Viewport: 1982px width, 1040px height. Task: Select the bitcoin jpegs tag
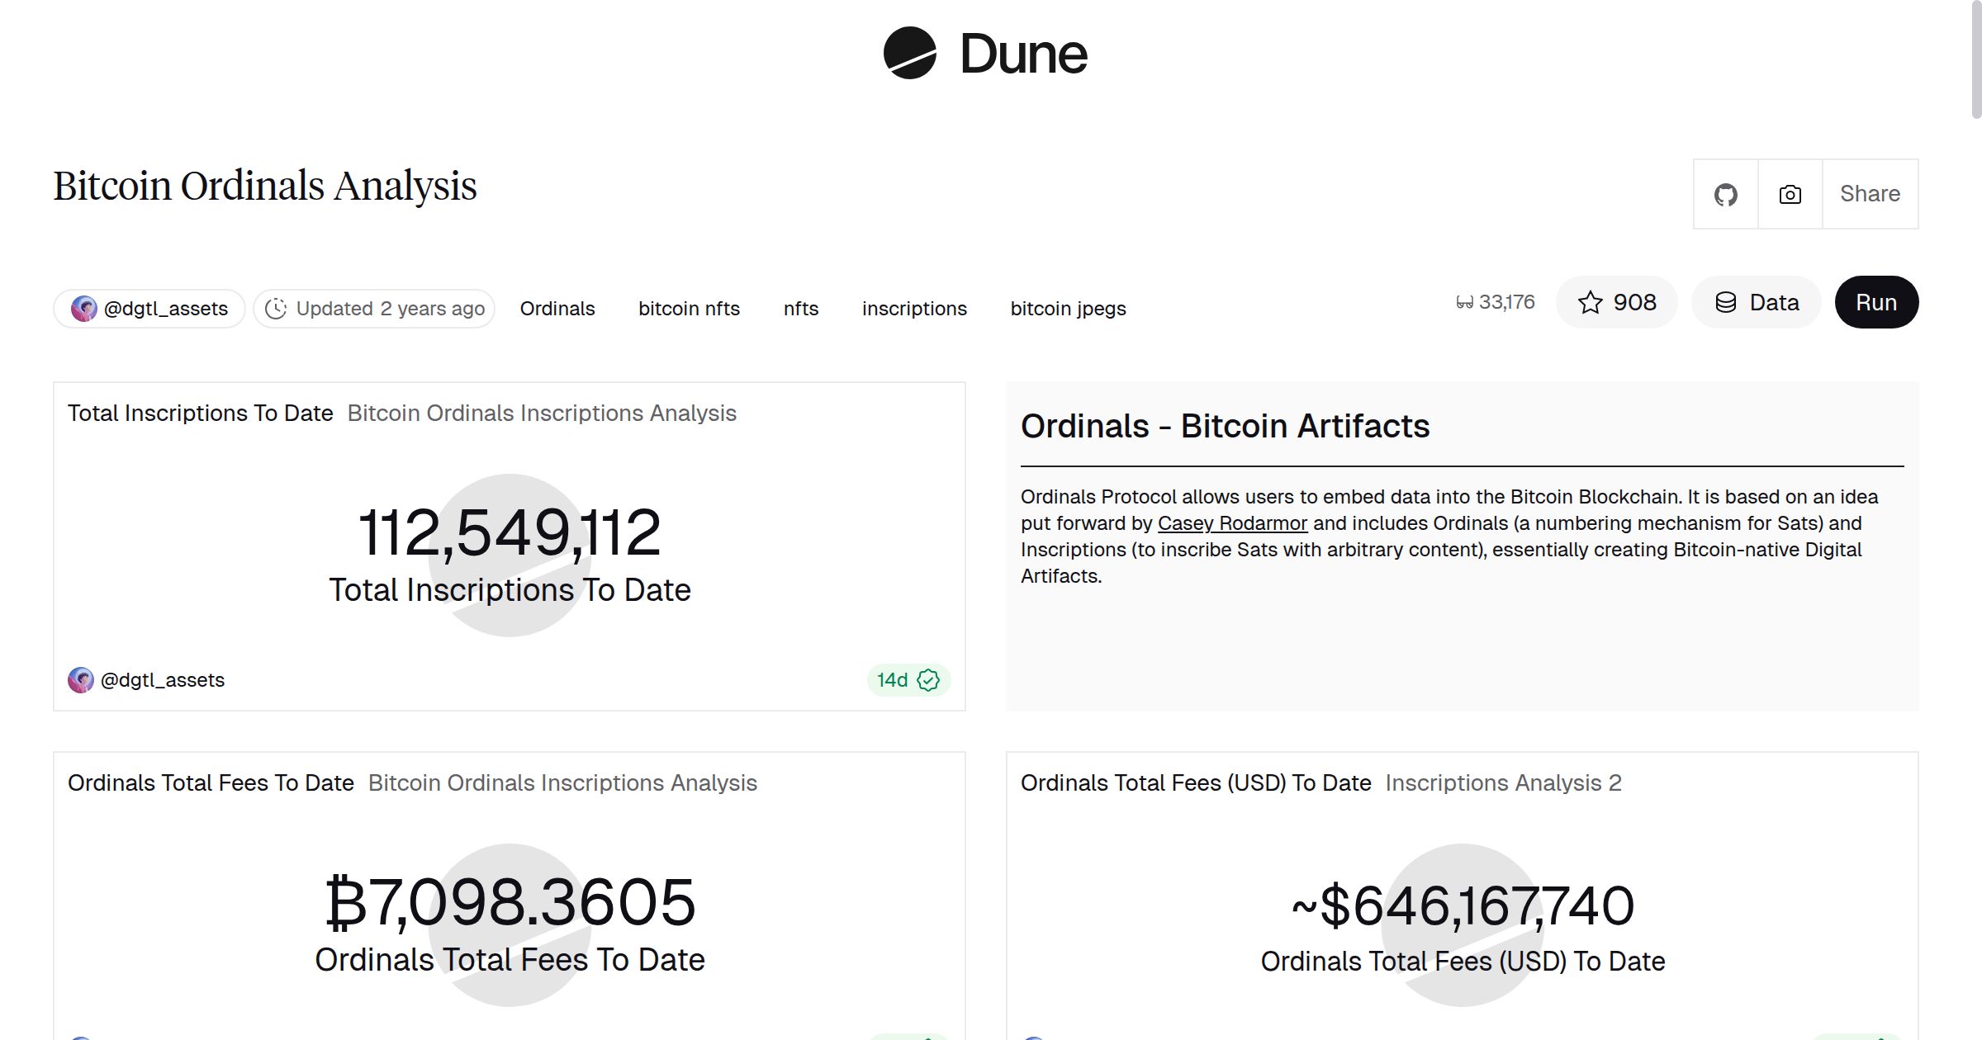pos(1069,308)
